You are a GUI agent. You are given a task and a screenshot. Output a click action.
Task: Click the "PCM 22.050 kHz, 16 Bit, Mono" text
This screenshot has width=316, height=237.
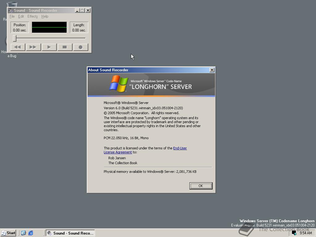pyautogui.click(x=126, y=138)
